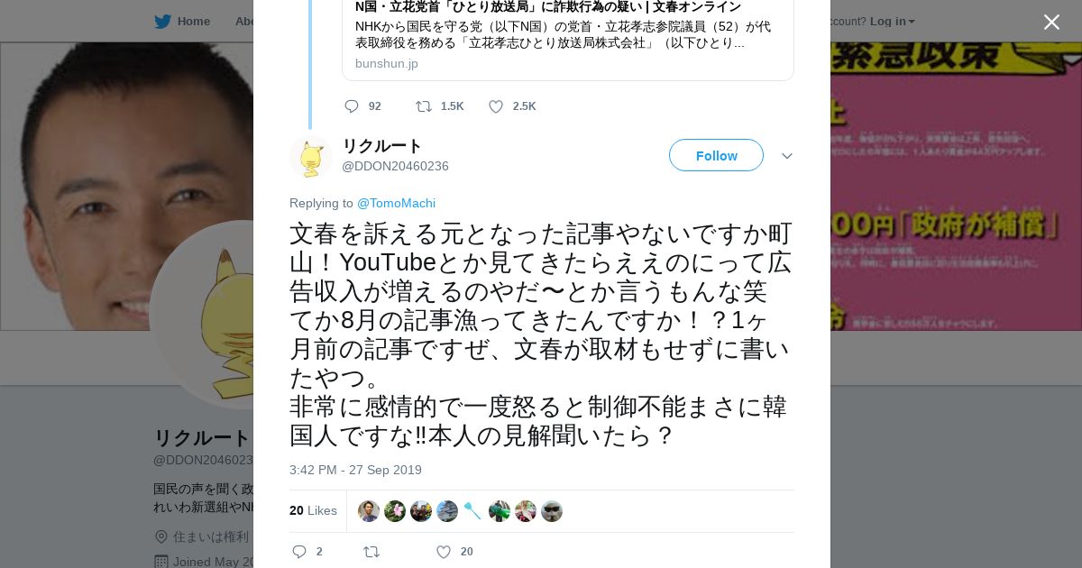Click the リクルート display name in tweet
Screen dimensions: 1082x568
[x=381, y=146]
